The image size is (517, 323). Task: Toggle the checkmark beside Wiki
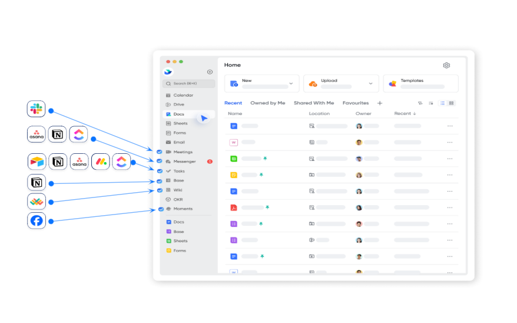pos(160,190)
